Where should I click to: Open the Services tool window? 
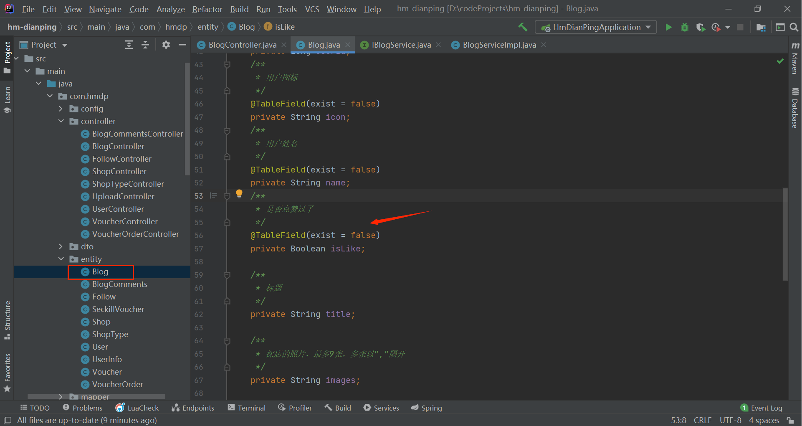click(382, 408)
